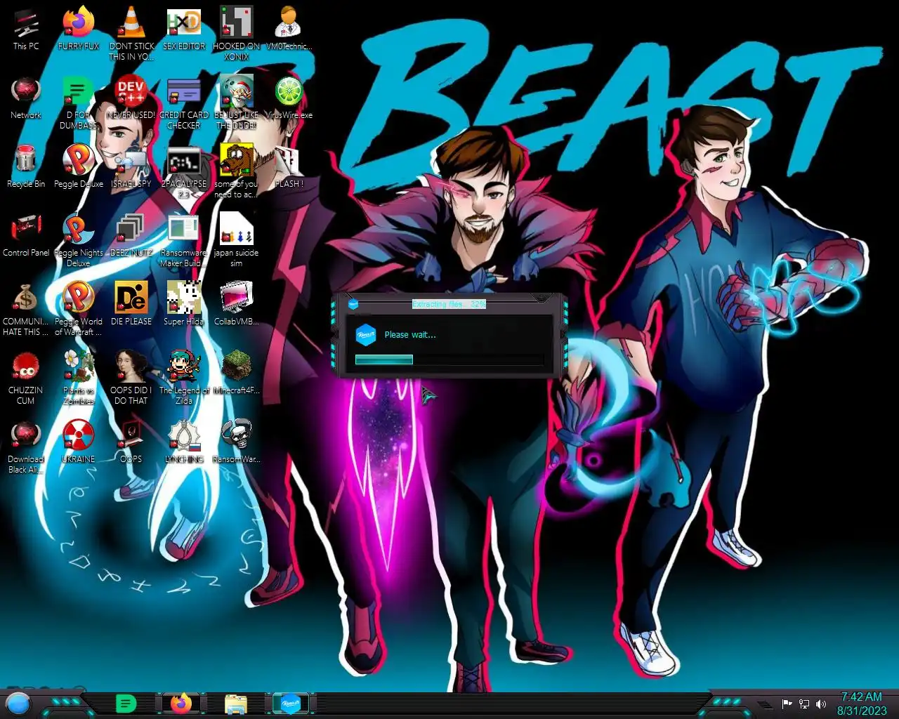Open the HxD hex editor shortcut
The height and width of the screenshot is (719, 899).
[x=184, y=28]
